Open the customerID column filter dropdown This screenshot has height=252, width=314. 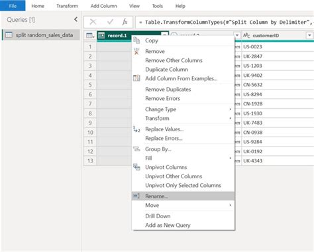point(309,35)
